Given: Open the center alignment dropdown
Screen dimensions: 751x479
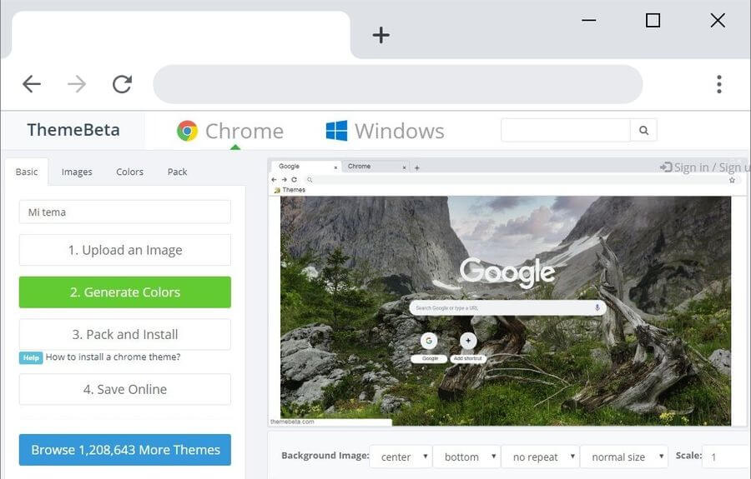Looking at the screenshot, I should tap(401, 457).
